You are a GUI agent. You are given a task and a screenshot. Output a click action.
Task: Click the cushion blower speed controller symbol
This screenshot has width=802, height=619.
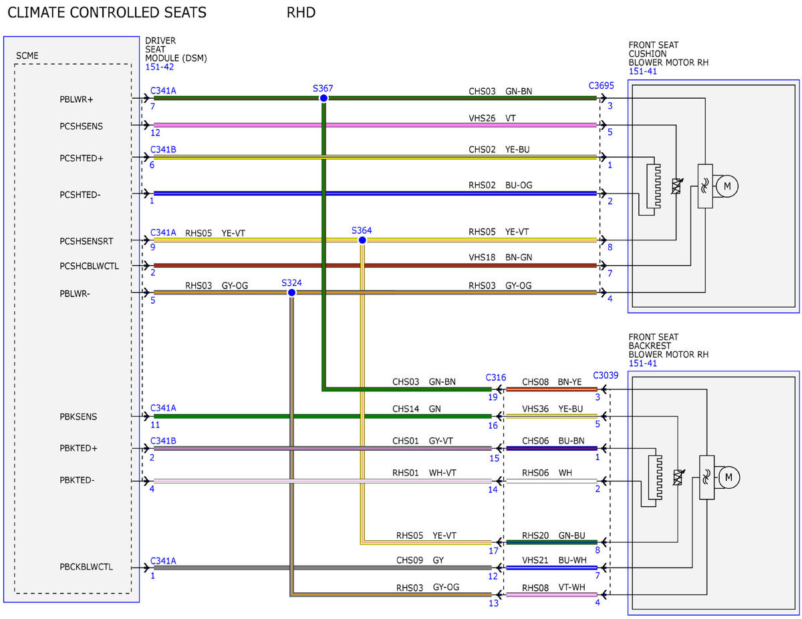(705, 186)
